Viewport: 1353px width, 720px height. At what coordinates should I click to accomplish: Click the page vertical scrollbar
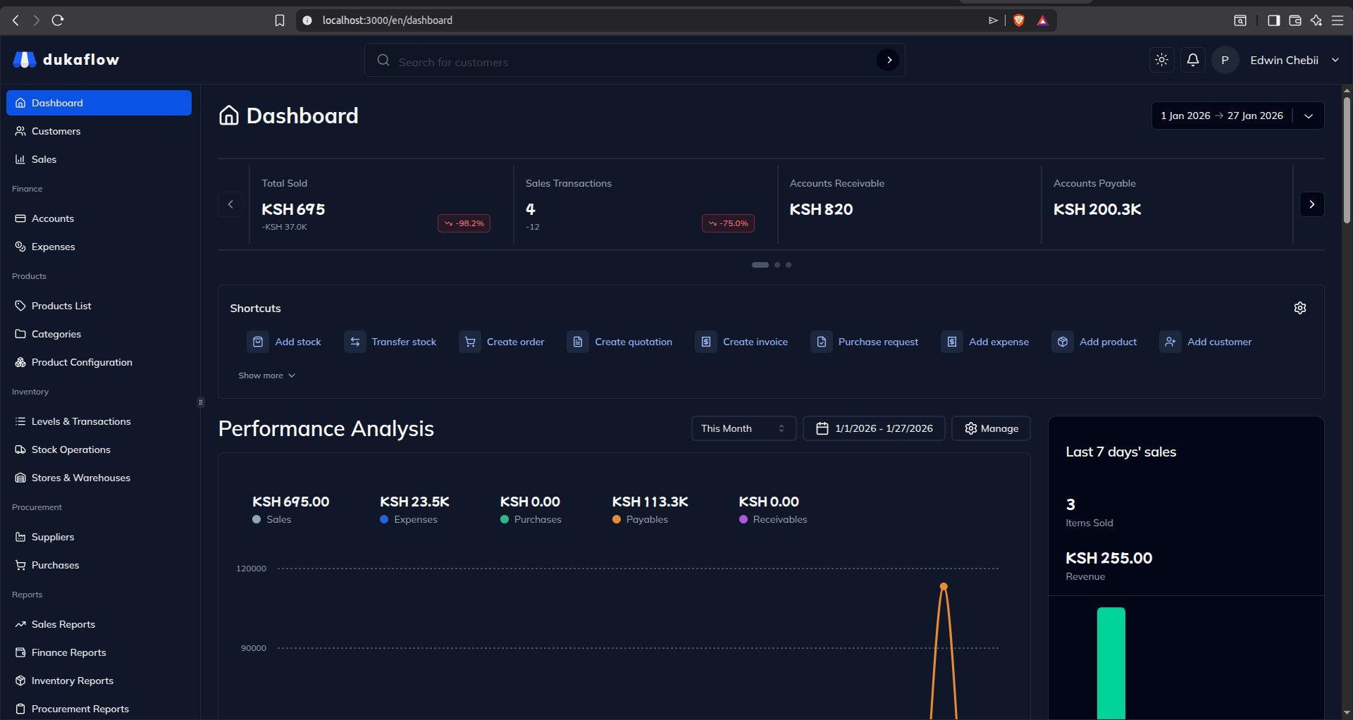tap(1347, 161)
